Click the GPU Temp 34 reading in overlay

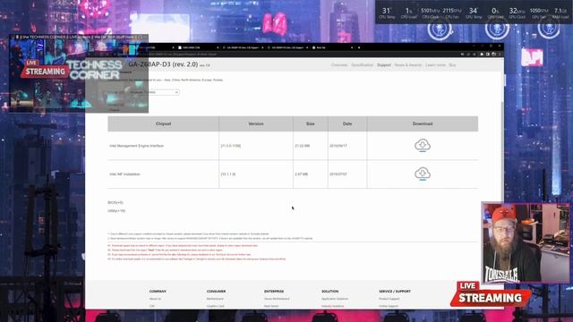point(474,13)
